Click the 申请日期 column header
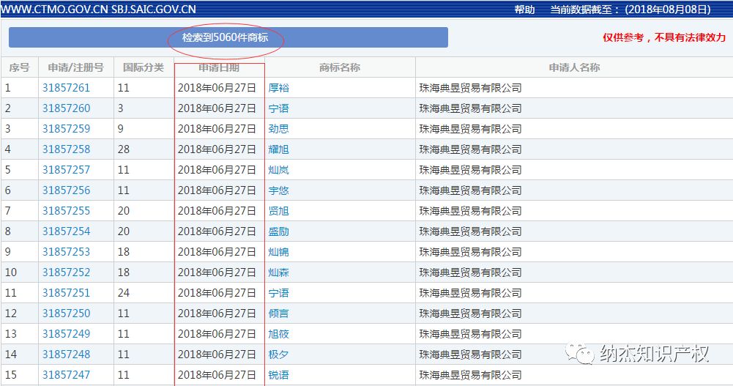The image size is (733, 386). 218,67
